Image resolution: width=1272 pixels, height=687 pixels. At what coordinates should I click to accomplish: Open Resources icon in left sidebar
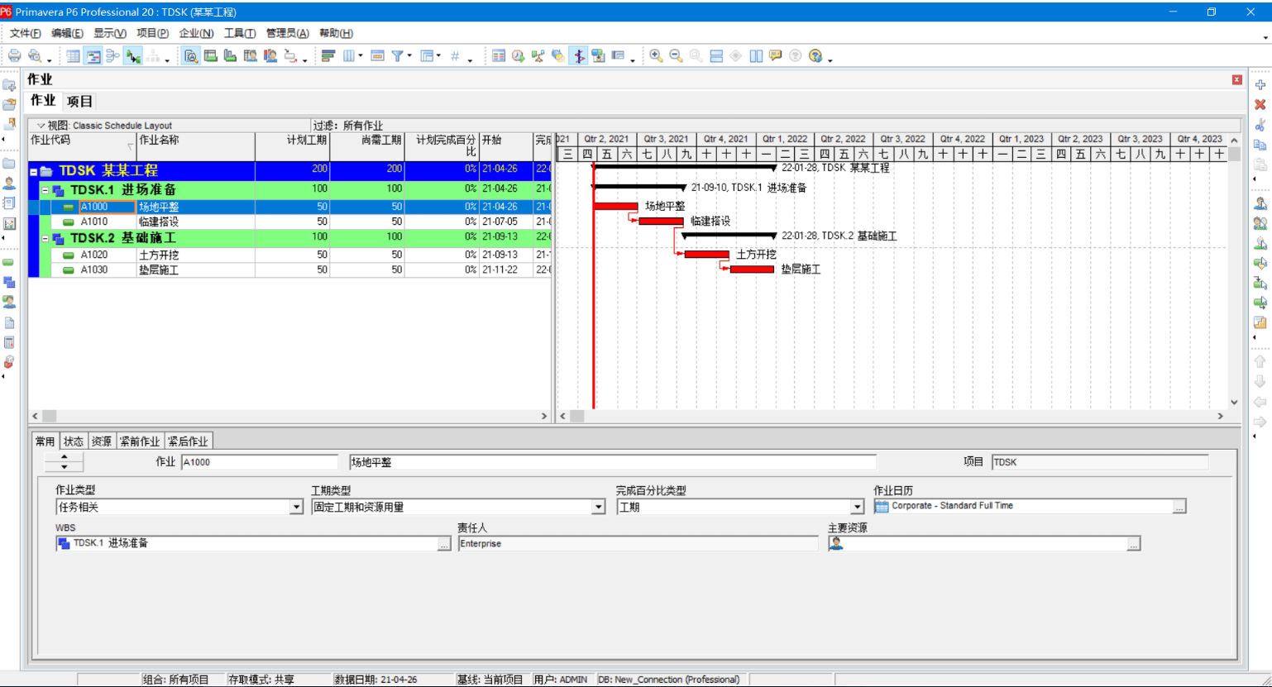tap(9, 184)
